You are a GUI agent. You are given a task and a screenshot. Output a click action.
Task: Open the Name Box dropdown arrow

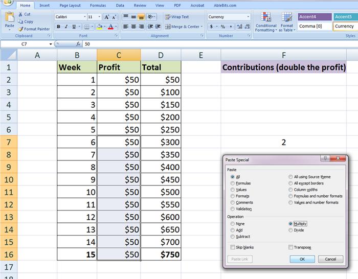50,44
